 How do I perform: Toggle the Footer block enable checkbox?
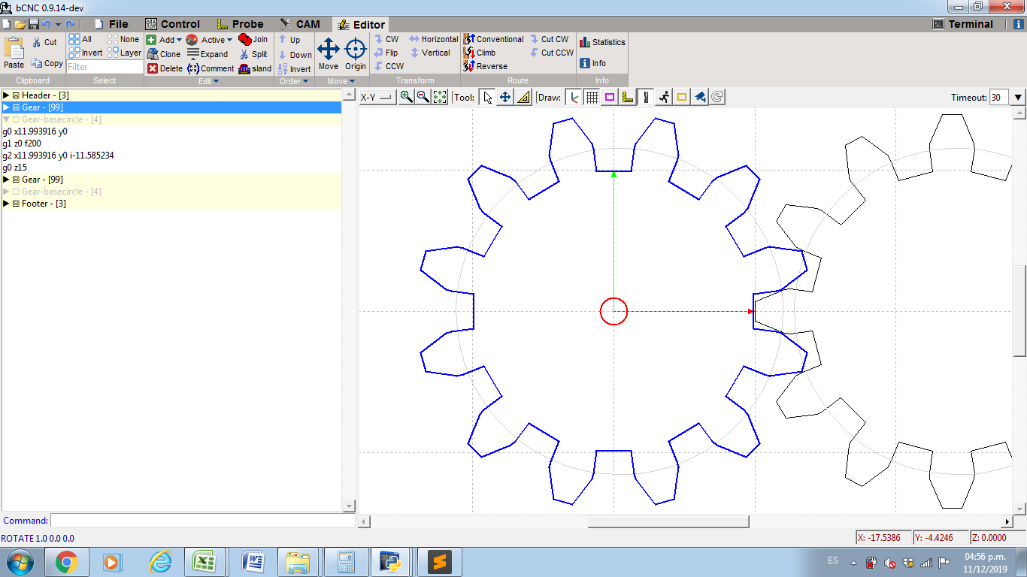tap(16, 204)
